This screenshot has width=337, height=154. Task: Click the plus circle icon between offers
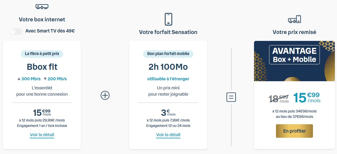pyautogui.click(x=105, y=95)
